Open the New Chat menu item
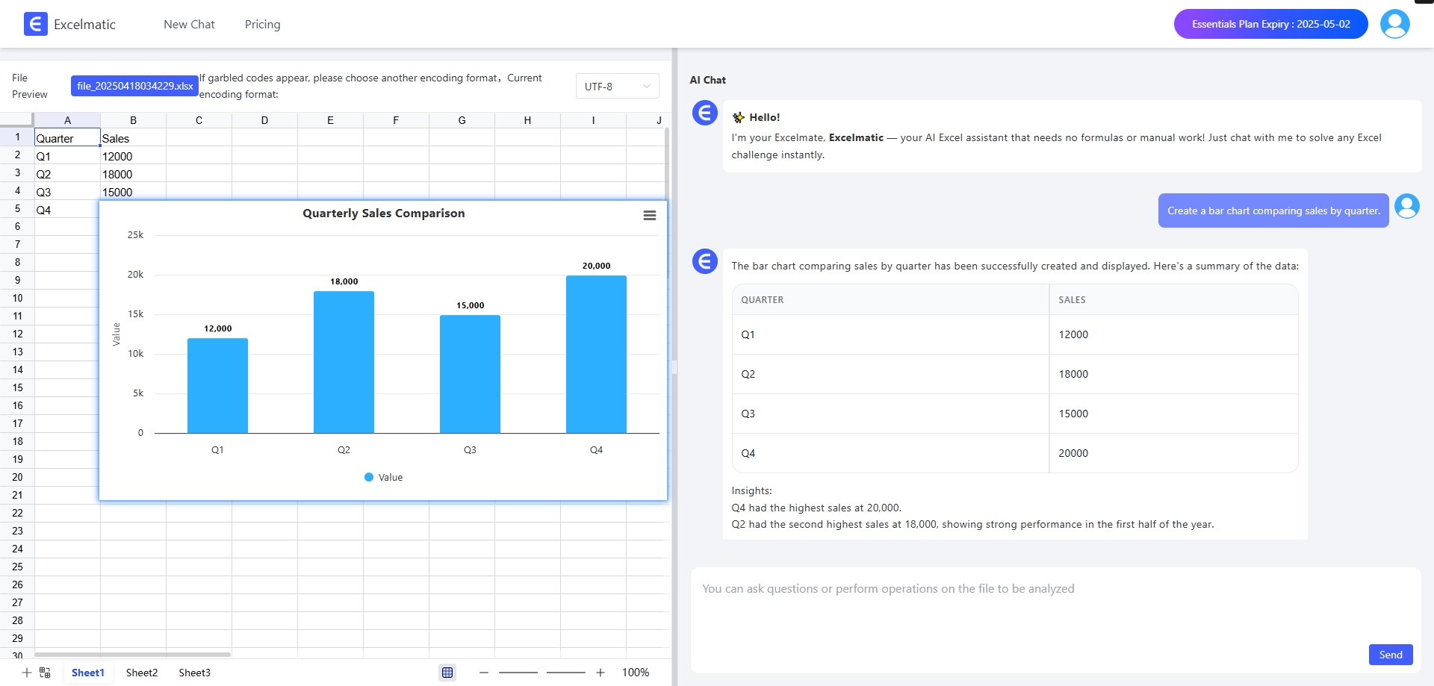Viewport: 1434px width, 686px height. click(x=189, y=25)
